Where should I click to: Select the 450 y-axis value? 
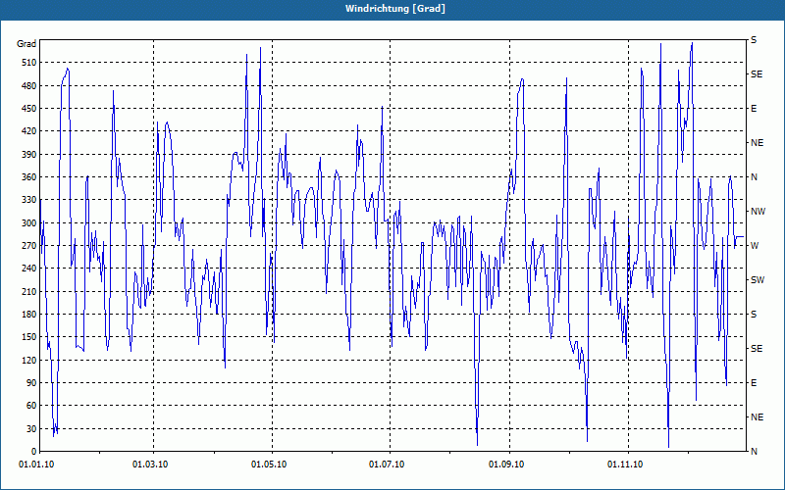(29, 109)
